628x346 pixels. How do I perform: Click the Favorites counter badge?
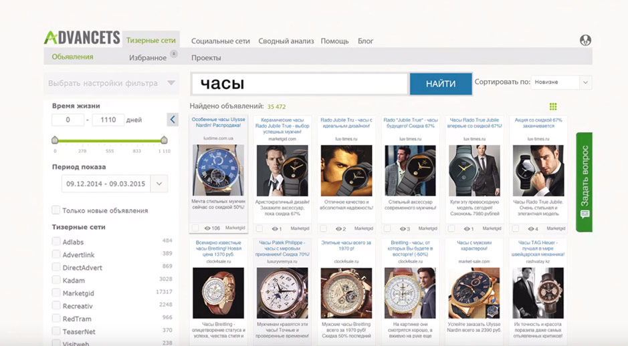[x=173, y=53]
